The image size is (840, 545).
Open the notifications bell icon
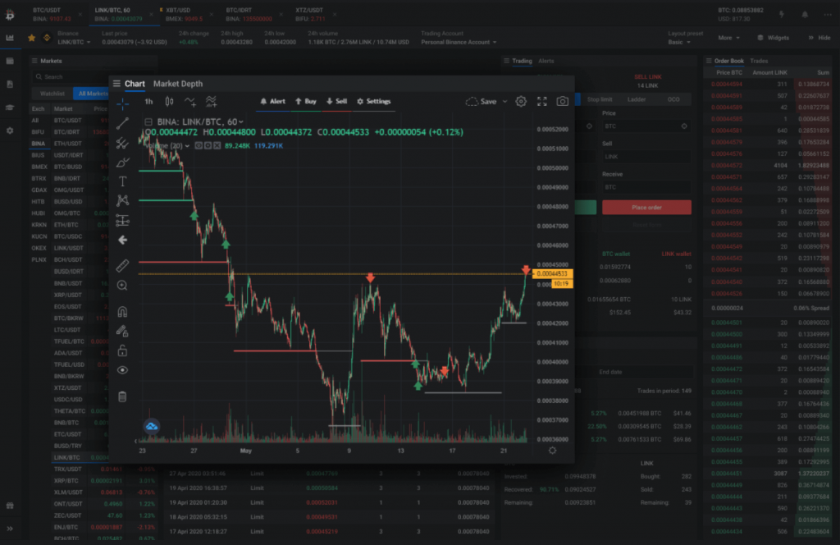pyautogui.click(x=805, y=15)
